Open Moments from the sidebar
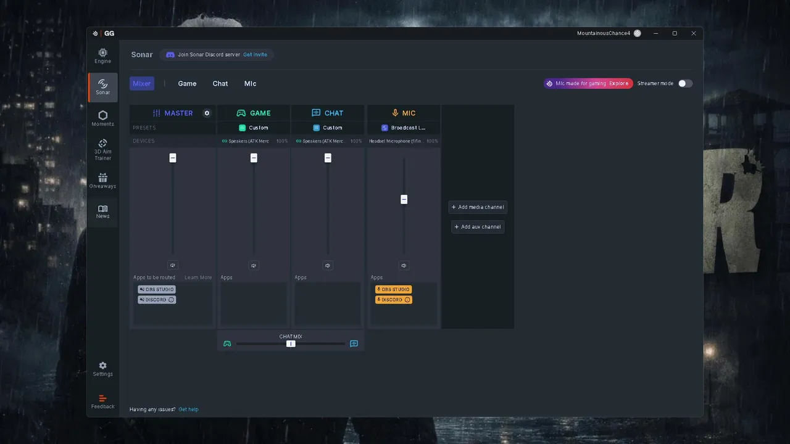 tap(102, 118)
